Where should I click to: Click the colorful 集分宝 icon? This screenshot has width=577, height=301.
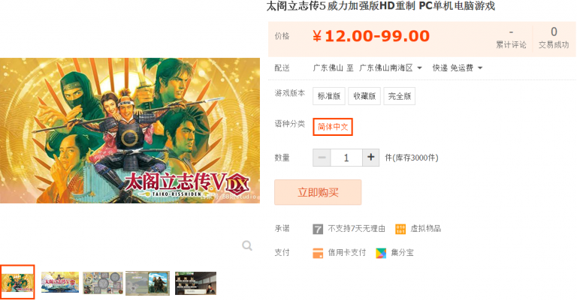[x=381, y=253]
